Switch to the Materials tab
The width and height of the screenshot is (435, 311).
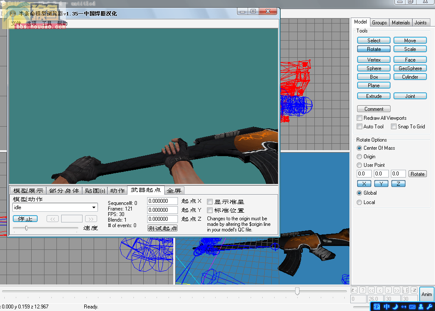401,23
